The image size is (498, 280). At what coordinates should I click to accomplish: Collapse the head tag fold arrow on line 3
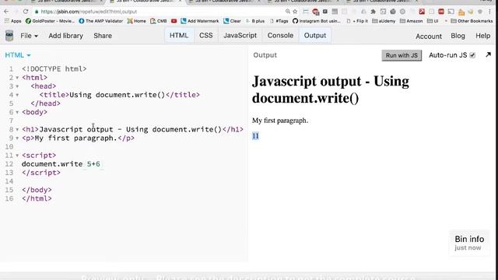[x=17, y=86]
